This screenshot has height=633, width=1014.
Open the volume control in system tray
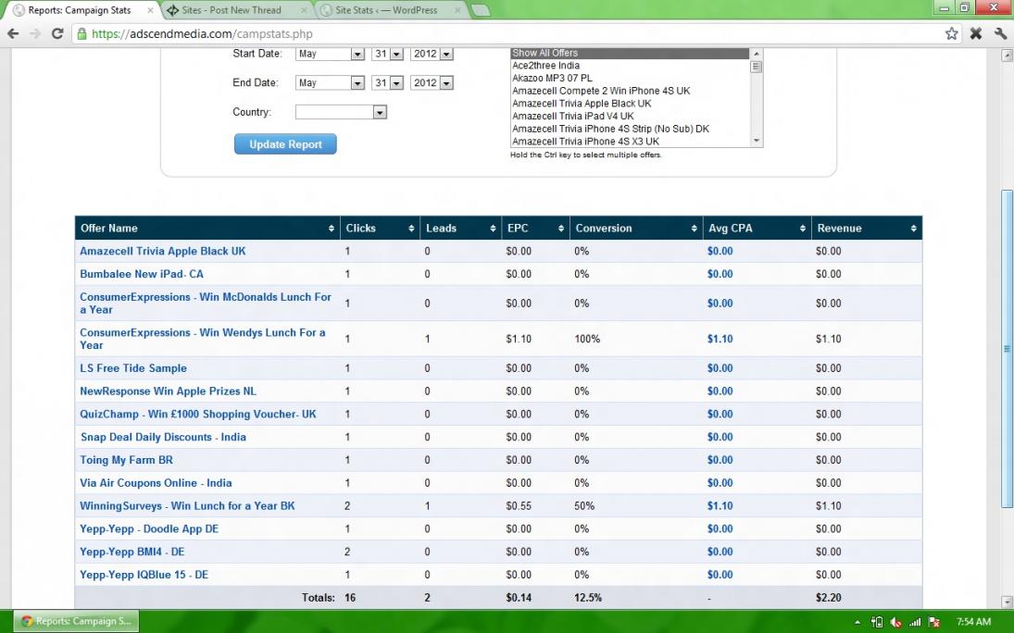[x=895, y=622]
